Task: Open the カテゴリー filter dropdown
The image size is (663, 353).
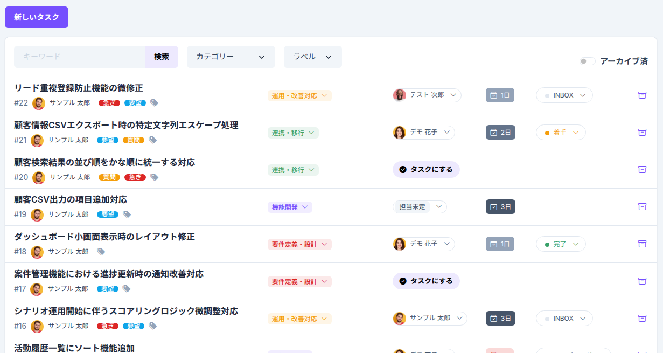Action: [x=231, y=57]
